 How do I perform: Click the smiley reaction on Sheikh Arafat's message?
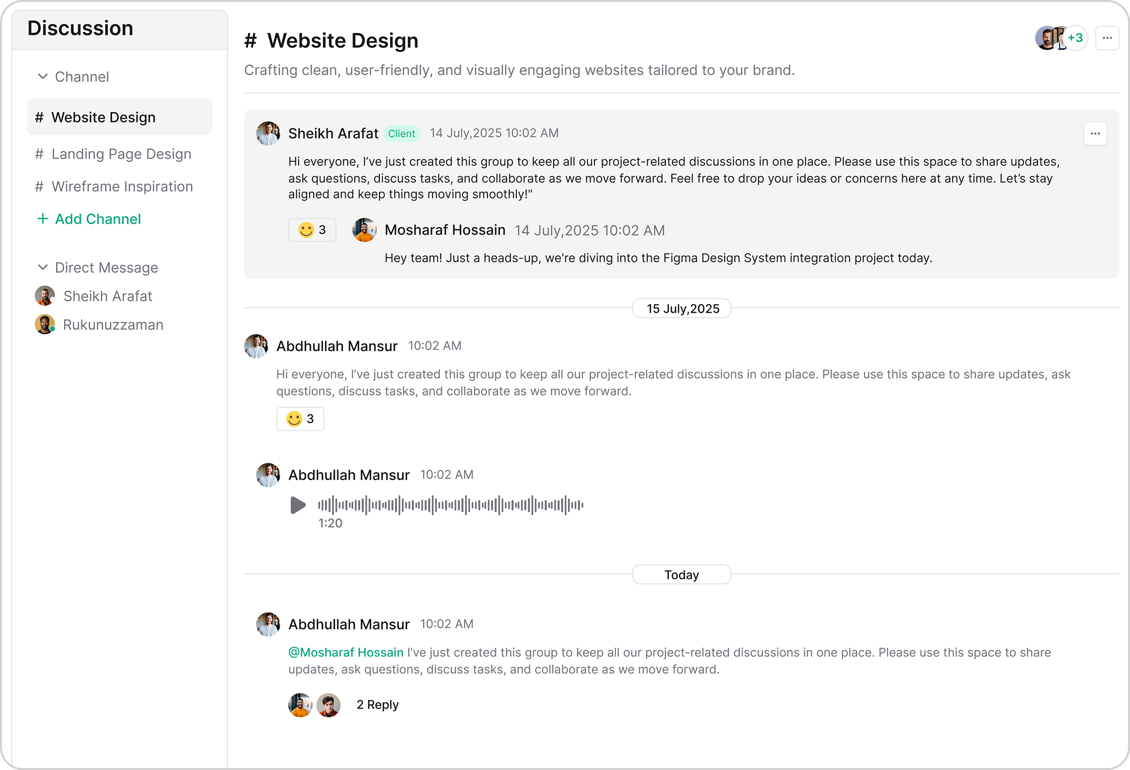312,230
